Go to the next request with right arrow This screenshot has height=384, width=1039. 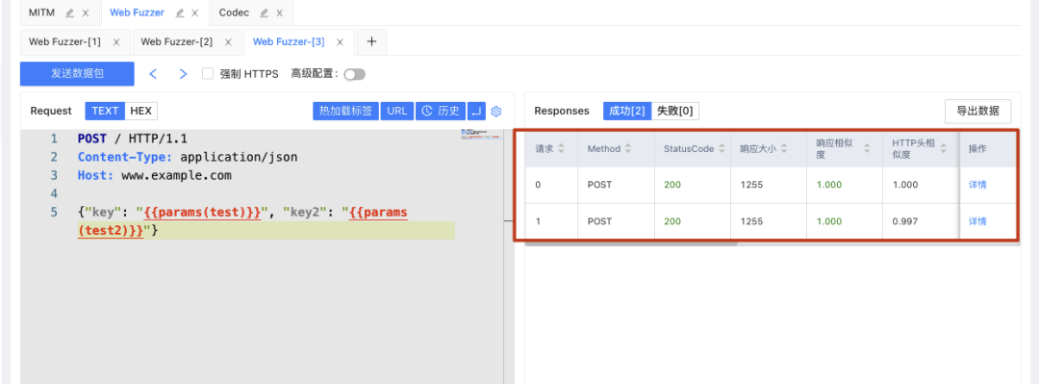point(184,73)
